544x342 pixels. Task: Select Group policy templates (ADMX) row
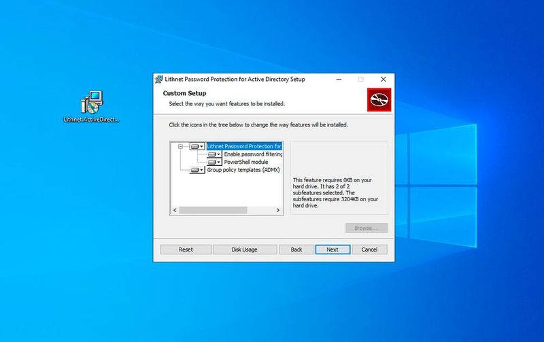click(243, 170)
